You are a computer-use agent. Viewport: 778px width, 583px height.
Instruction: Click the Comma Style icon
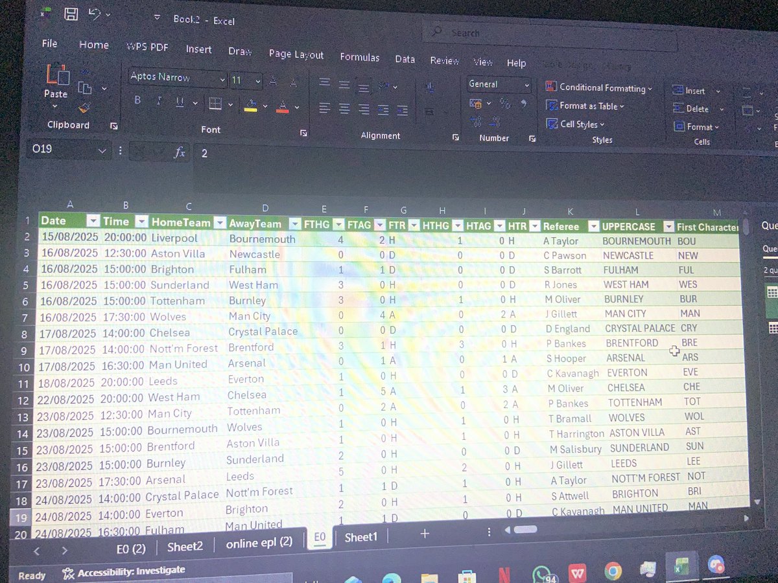click(524, 104)
